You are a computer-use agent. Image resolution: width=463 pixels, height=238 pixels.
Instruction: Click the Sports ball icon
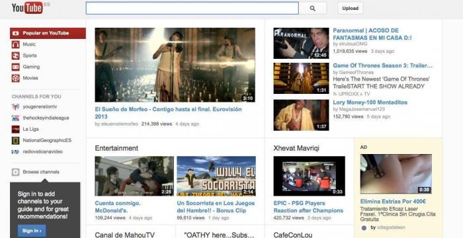[x=16, y=56]
